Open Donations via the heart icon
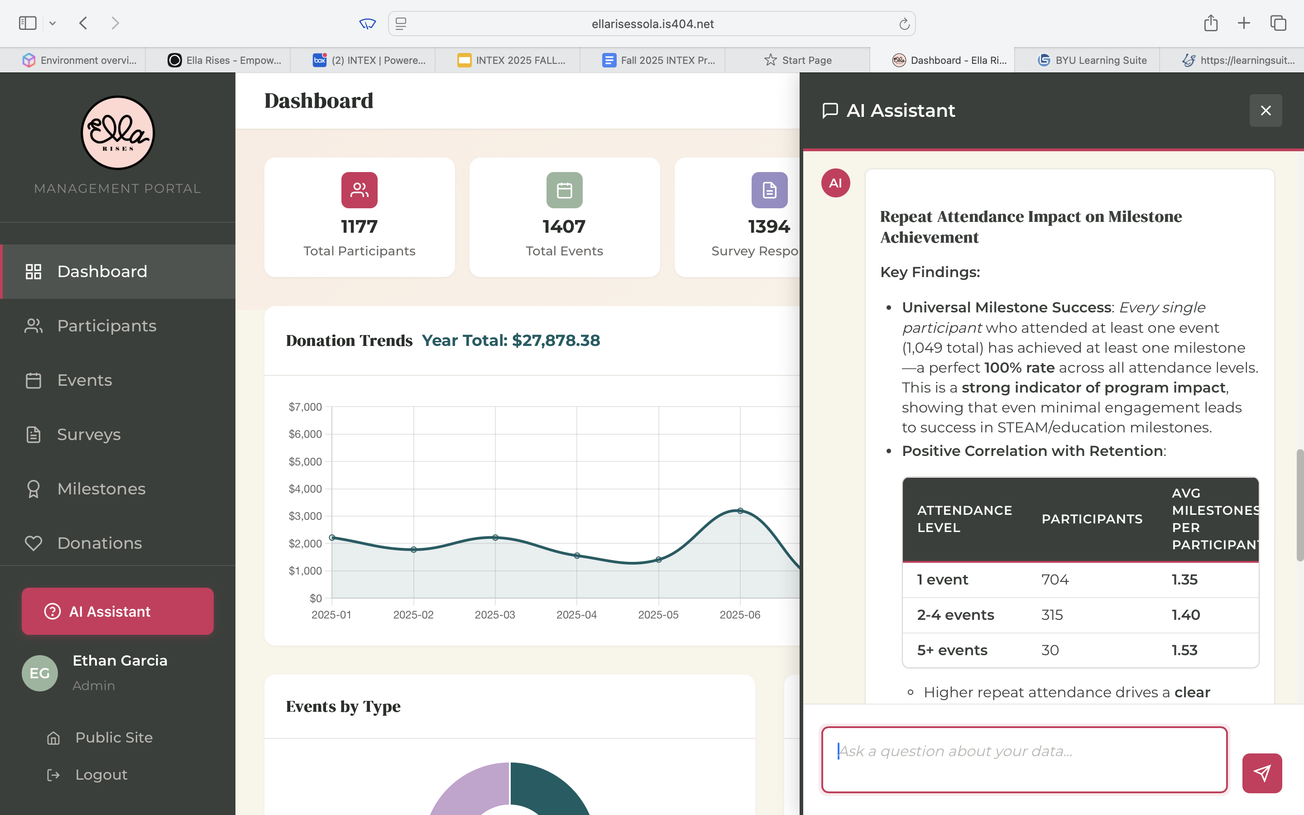This screenshot has height=815, width=1304. [34, 543]
